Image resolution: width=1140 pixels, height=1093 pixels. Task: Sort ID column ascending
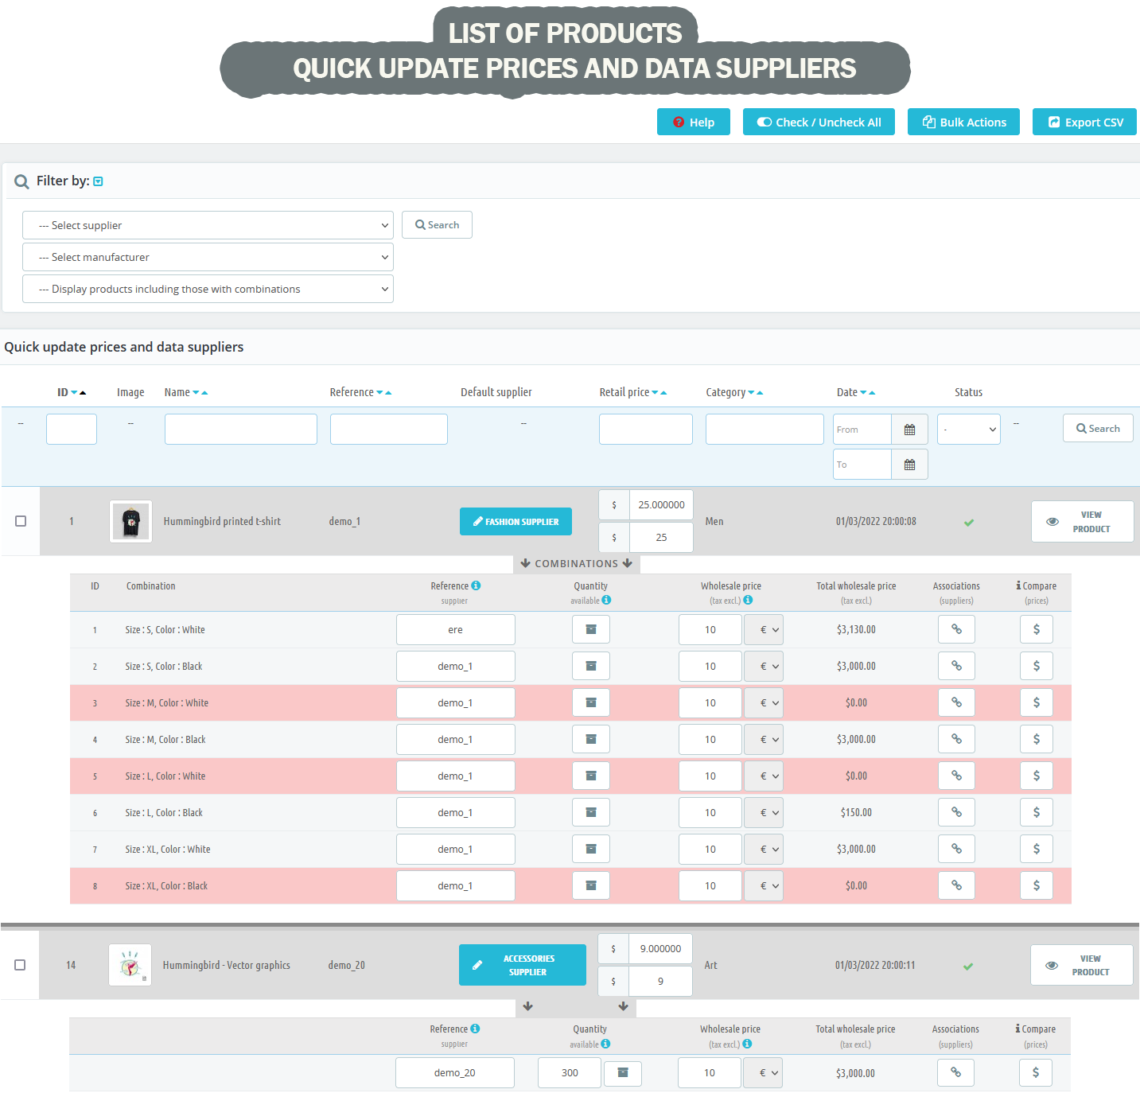pos(83,392)
